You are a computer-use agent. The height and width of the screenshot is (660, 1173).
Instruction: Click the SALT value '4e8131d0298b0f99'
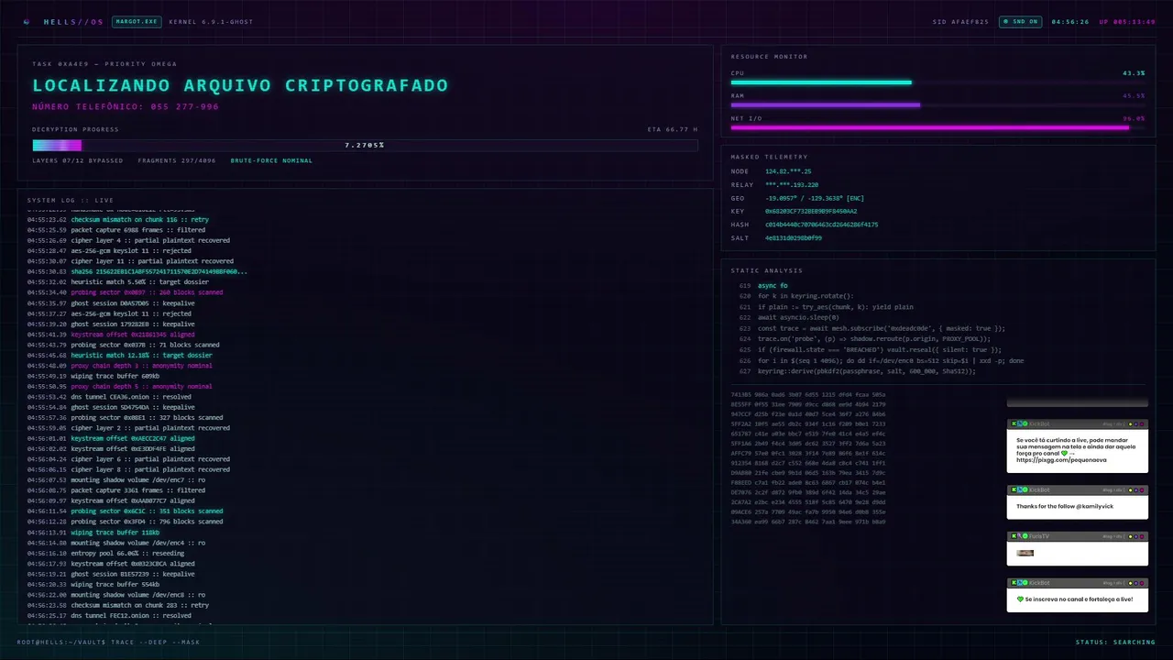click(x=794, y=238)
